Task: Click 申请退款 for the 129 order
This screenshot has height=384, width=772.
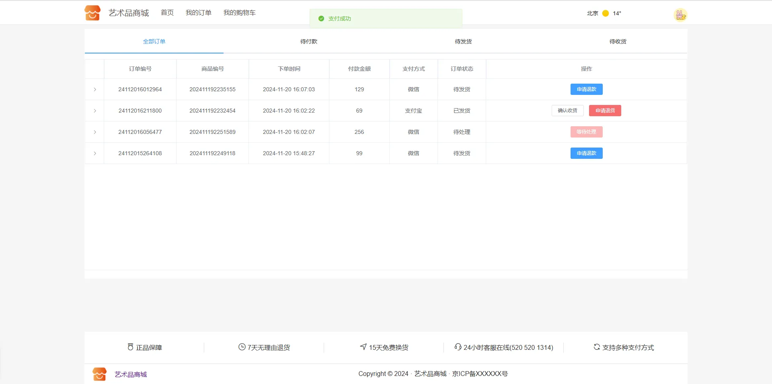Action: (x=586, y=89)
